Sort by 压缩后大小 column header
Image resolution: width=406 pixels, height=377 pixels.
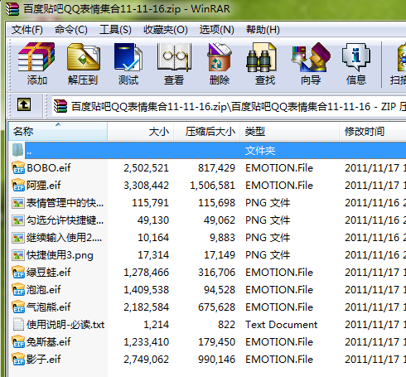click(207, 132)
